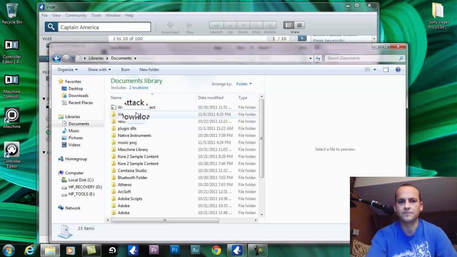Click the Down icon in Vuze toolbar
The height and width of the screenshot is (257, 457).
[243, 25]
